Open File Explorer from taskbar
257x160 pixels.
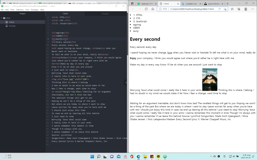pyautogui.click(x=145, y=157)
